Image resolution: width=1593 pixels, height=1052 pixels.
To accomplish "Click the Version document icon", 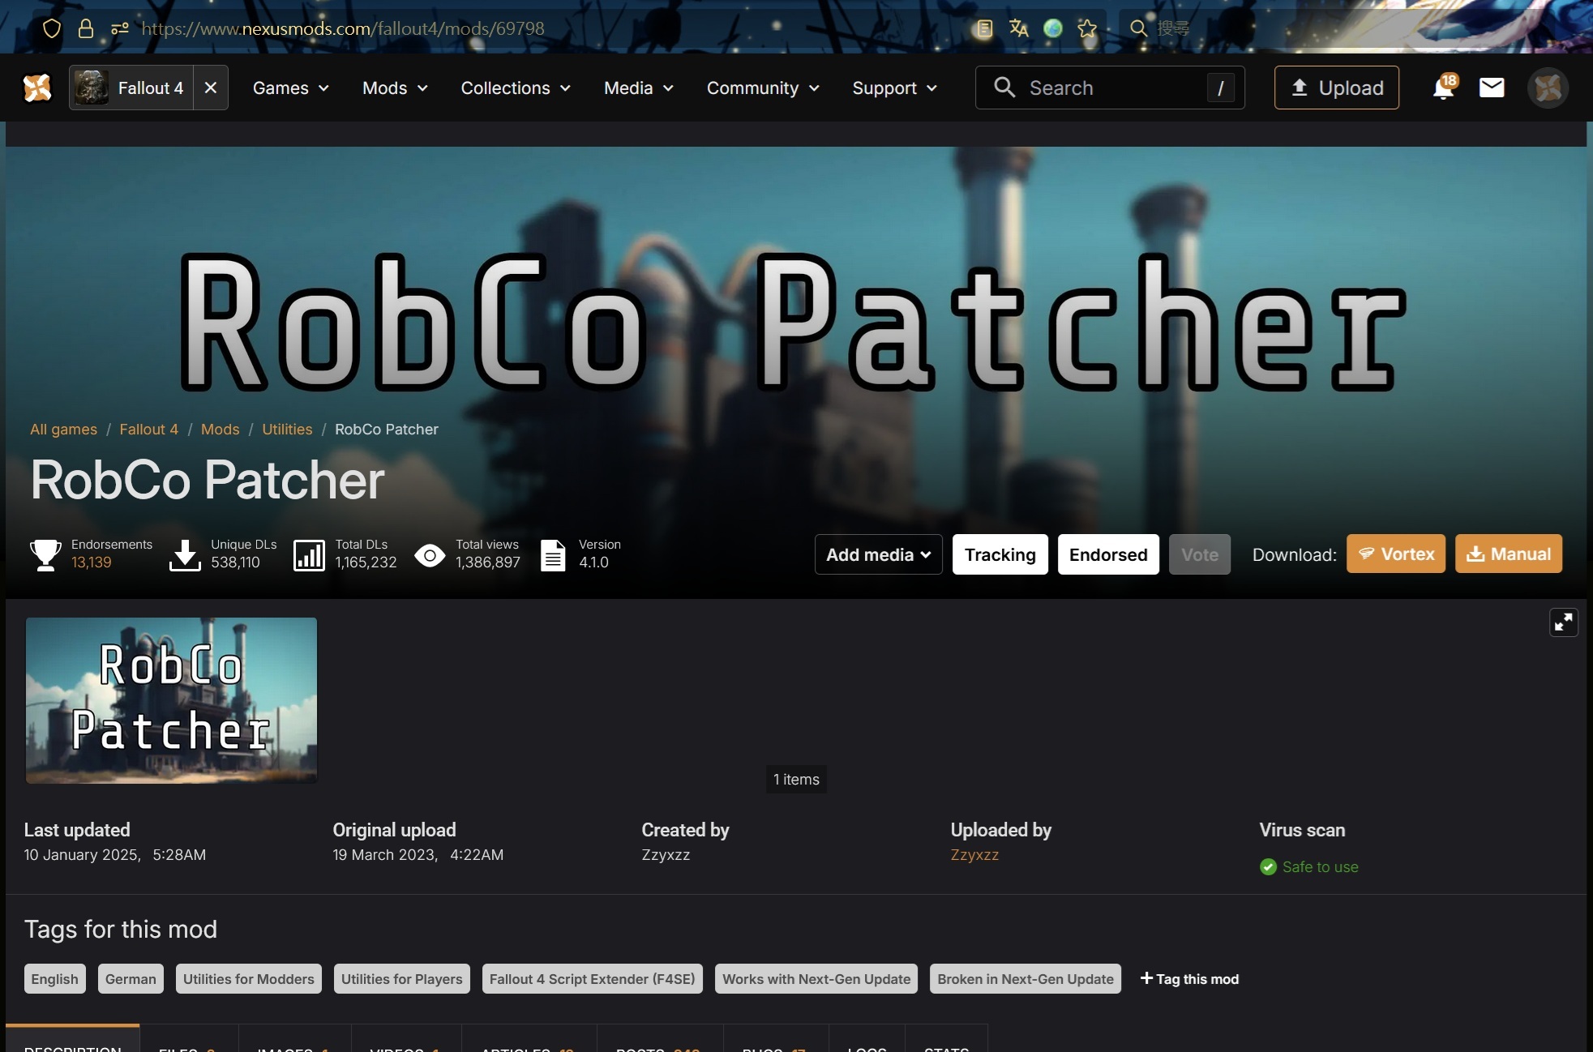I will point(553,555).
